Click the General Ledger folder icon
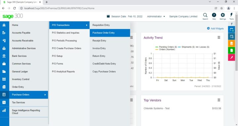238x126 pixels. [x=4, y=71]
